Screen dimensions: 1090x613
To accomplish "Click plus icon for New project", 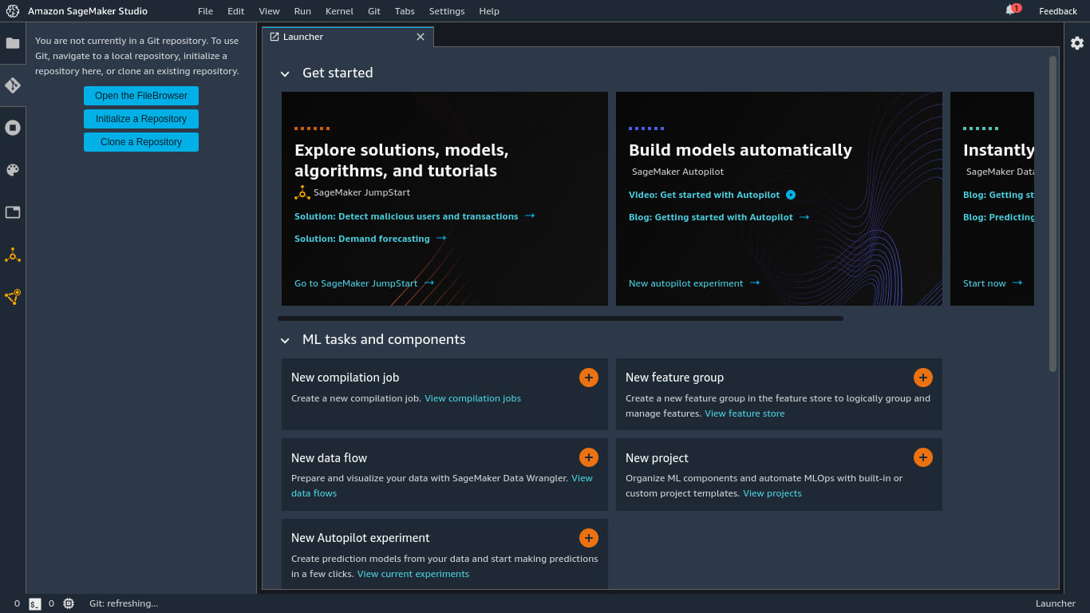I will point(923,457).
